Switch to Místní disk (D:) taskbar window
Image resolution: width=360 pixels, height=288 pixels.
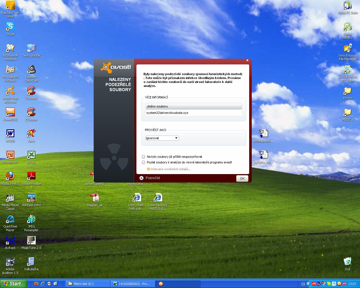pyautogui.click(x=88, y=284)
